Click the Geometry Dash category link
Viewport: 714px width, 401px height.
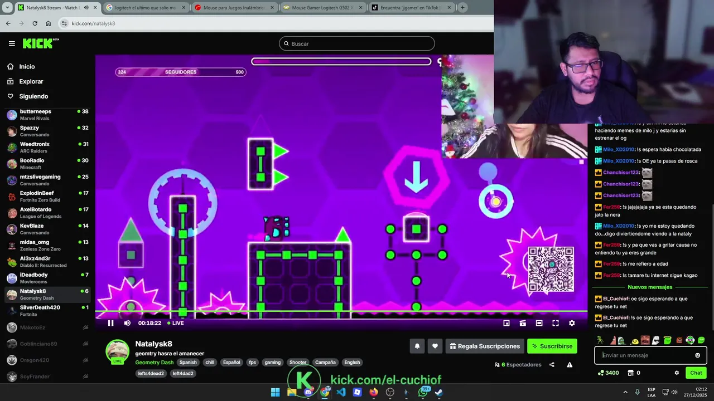(155, 363)
